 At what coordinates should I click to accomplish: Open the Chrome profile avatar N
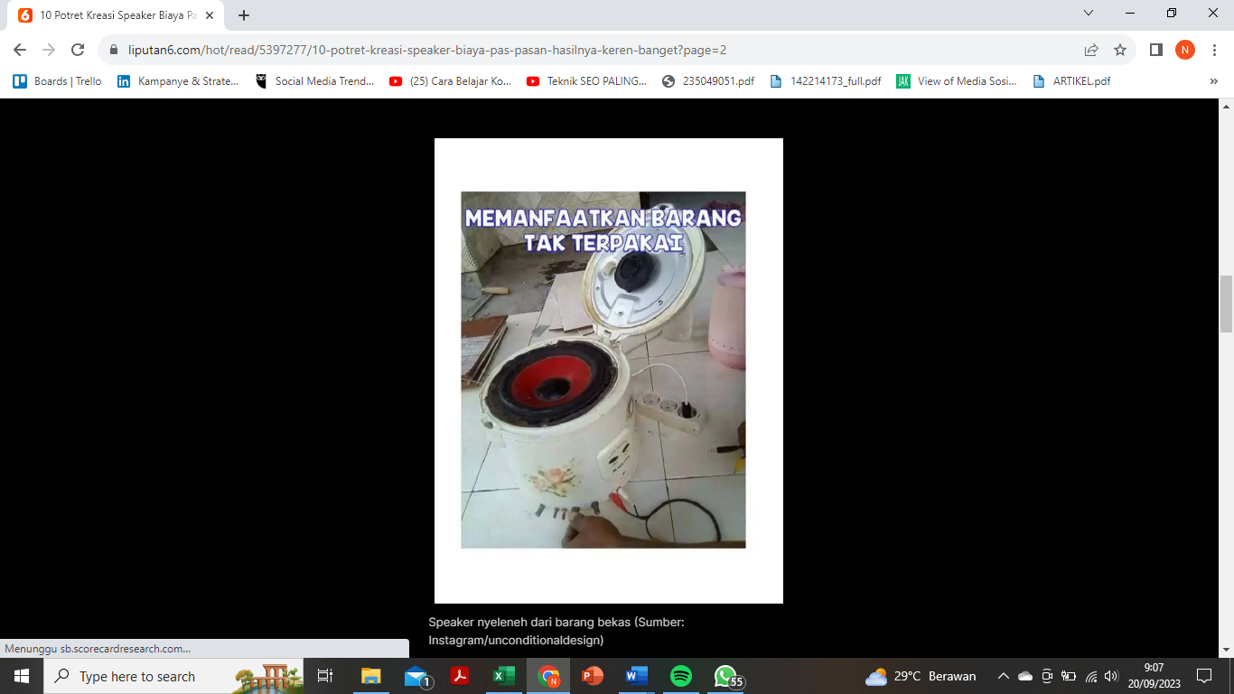1184,51
